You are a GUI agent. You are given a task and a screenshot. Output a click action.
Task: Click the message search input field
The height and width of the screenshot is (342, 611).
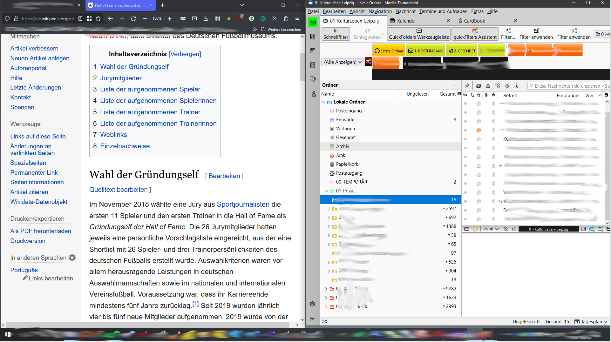(x=570, y=86)
